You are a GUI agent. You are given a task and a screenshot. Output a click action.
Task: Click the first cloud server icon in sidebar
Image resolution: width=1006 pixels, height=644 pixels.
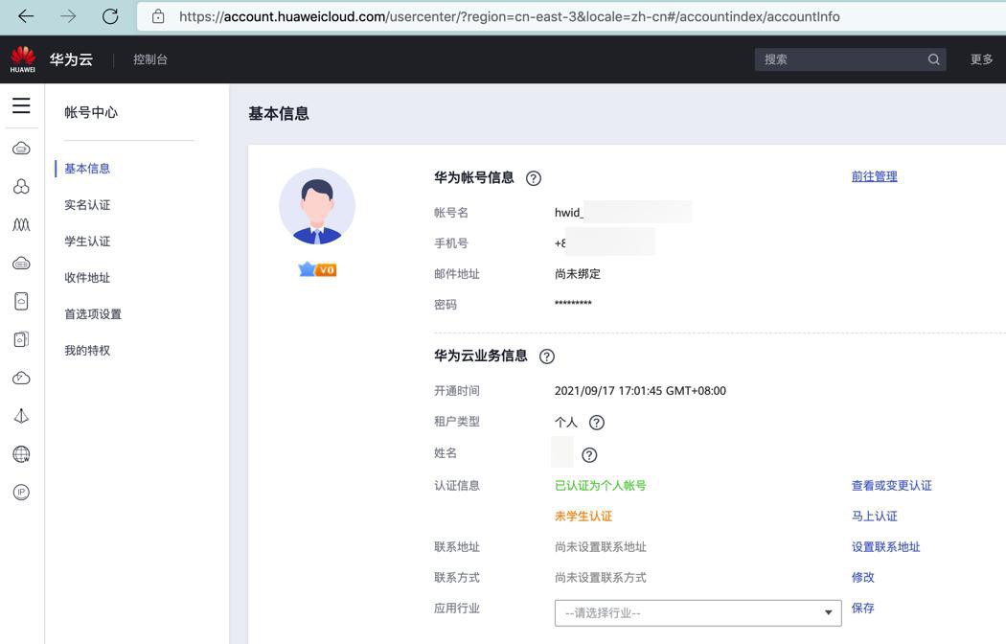click(x=21, y=149)
